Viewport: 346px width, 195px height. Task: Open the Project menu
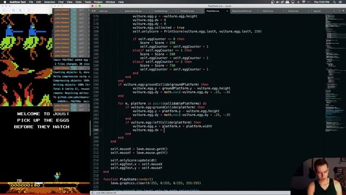click(98, 2)
